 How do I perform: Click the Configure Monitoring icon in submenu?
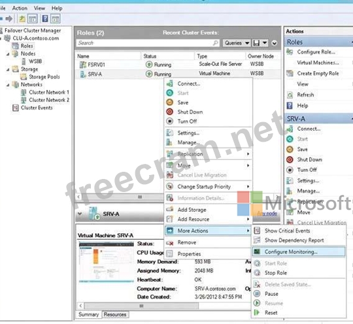click(257, 251)
